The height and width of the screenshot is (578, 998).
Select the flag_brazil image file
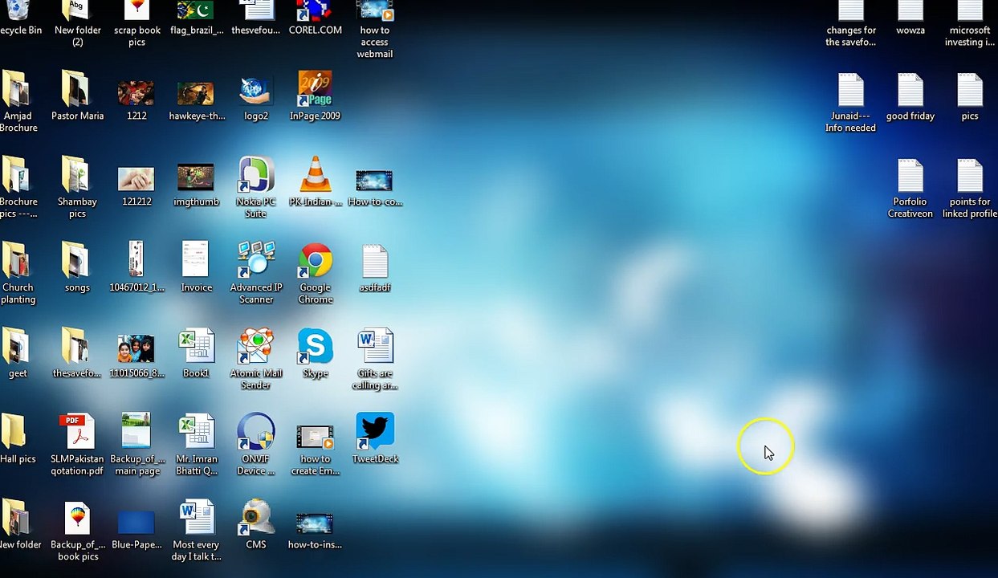pyautogui.click(x=197, y=18)
